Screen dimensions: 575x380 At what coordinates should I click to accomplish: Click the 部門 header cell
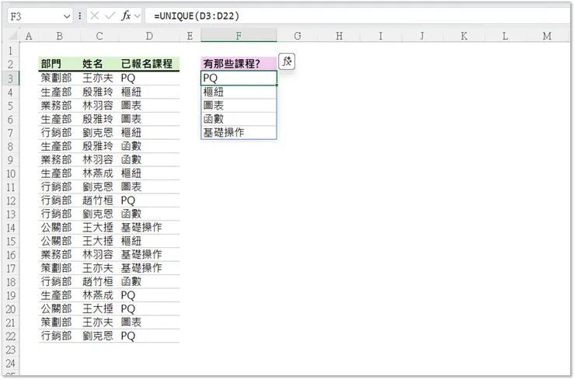(x=59, y=64)
